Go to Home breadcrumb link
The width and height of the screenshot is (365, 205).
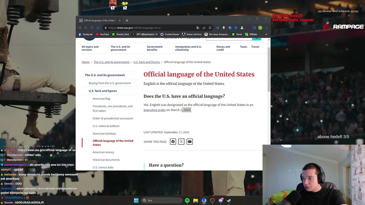coord(86,62)
